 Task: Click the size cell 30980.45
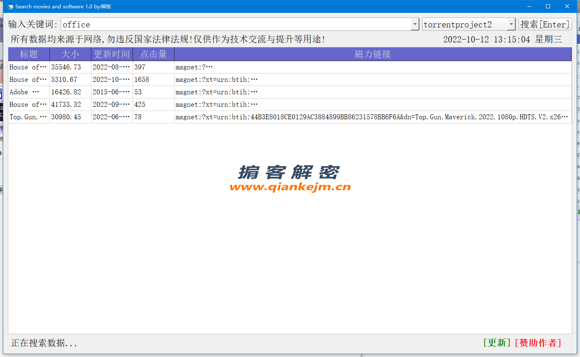click(71, 117)
